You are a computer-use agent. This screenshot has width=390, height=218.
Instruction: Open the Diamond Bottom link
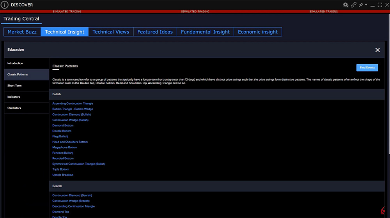[x=63, y=125]
